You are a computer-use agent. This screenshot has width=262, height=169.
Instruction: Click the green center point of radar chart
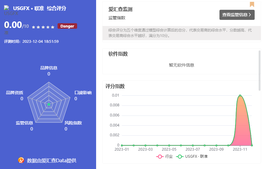tap(49, 104)
